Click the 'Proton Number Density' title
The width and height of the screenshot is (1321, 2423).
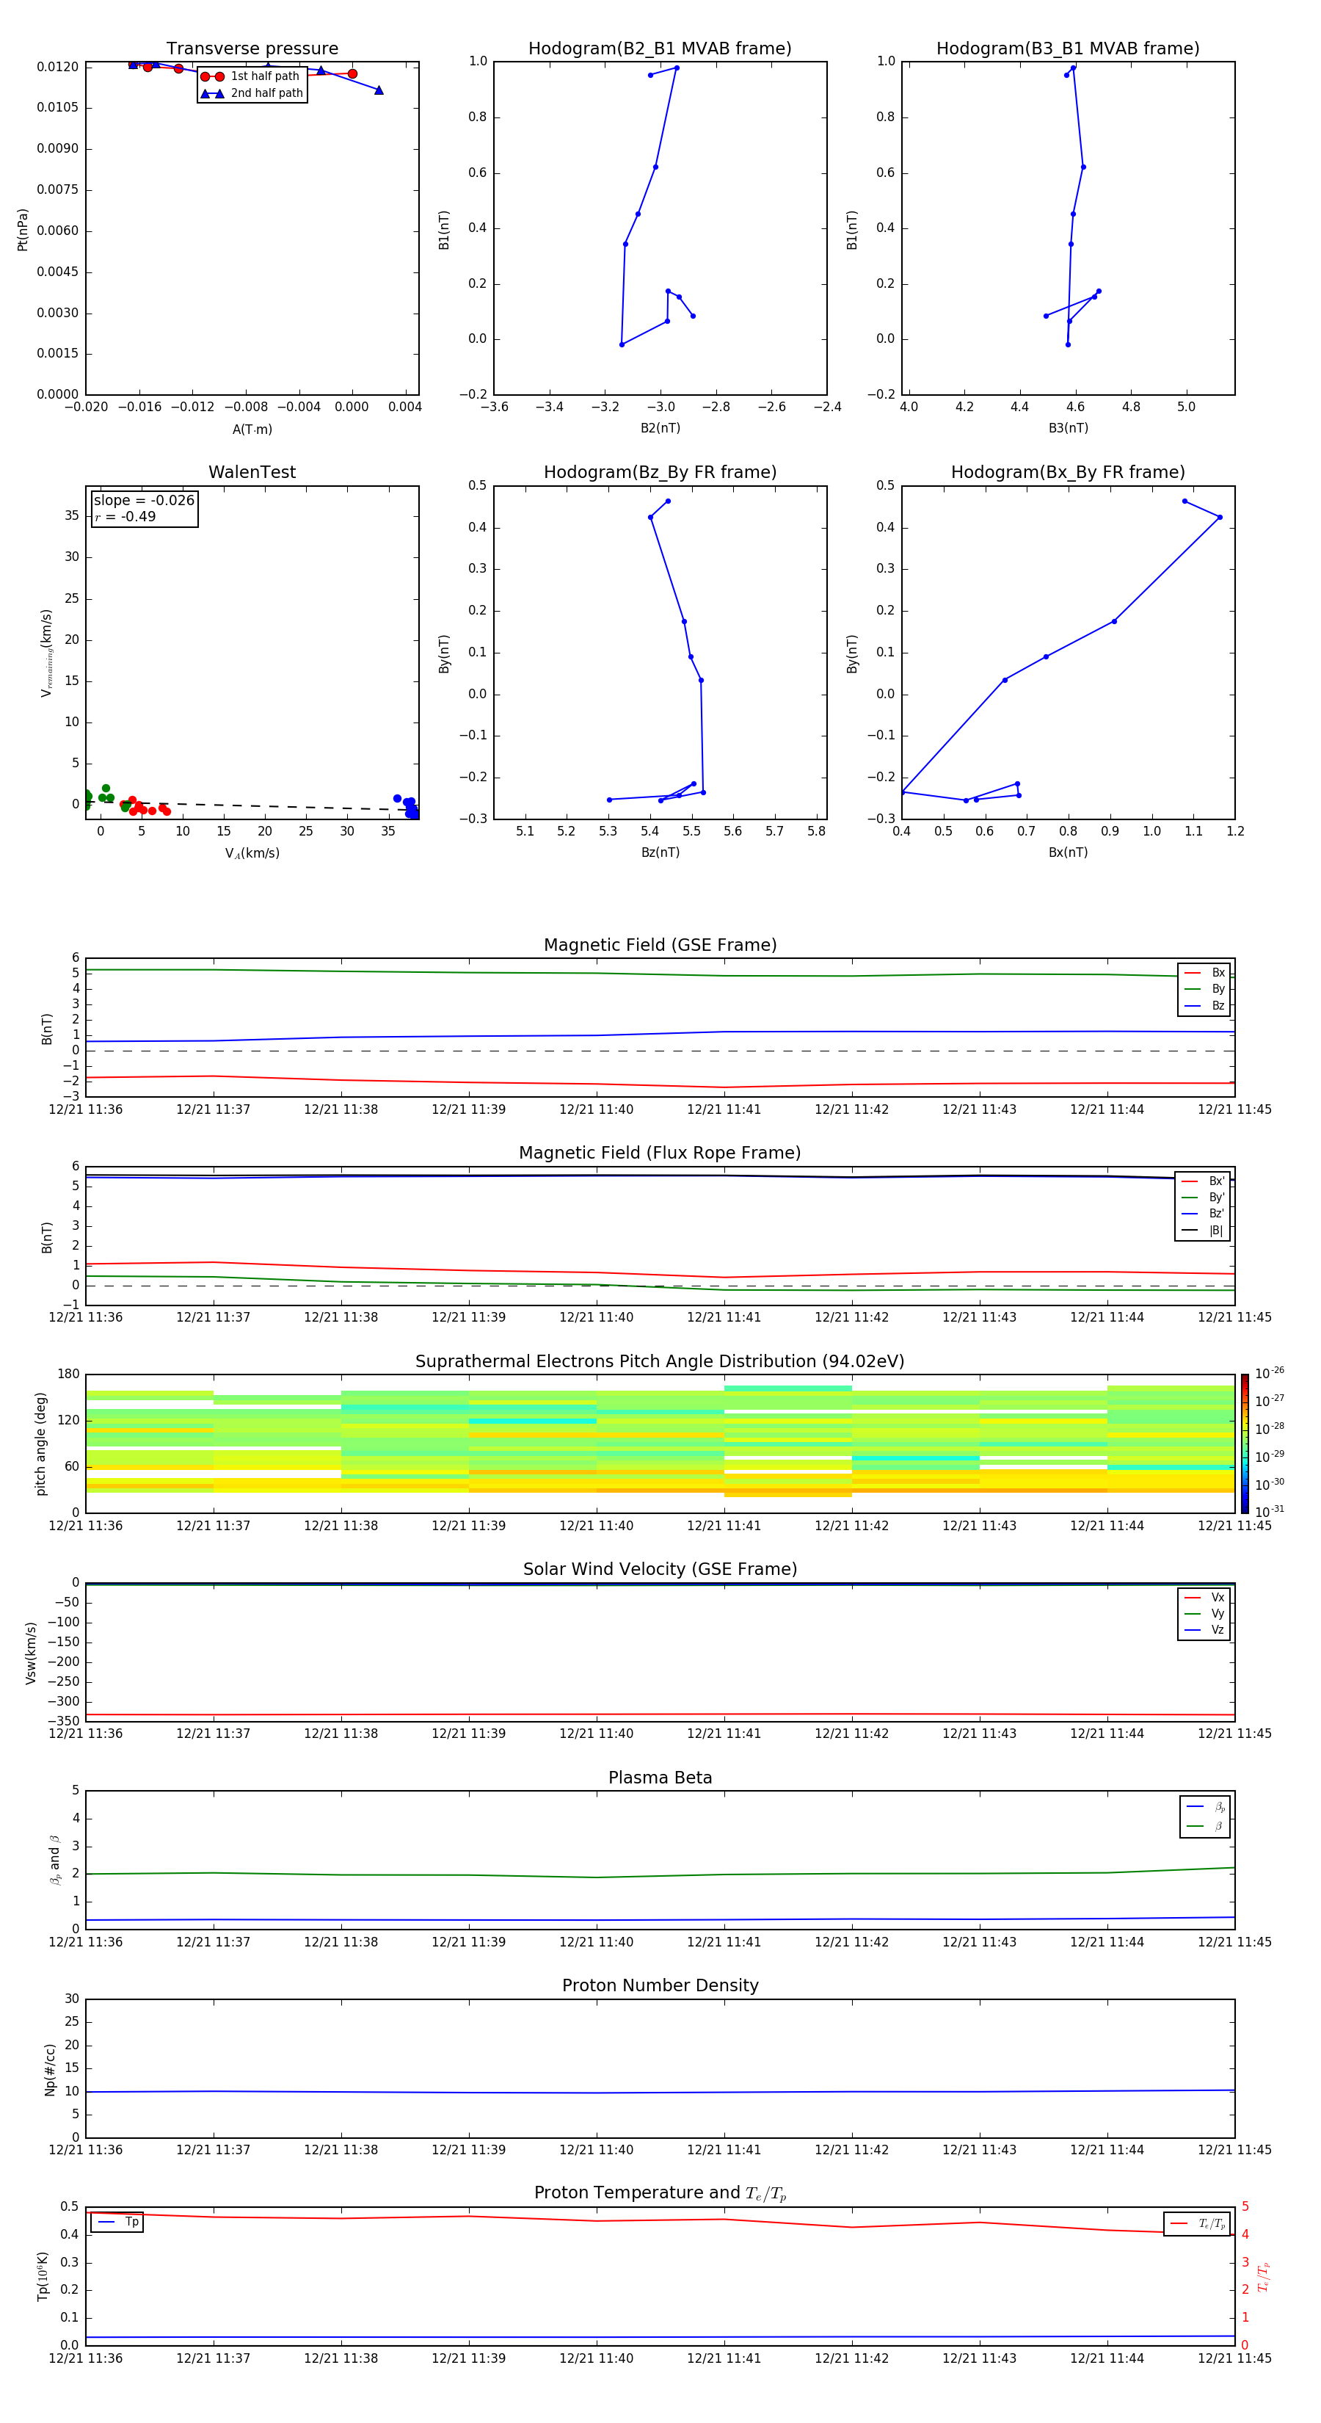pyautogui.click(x=660, y=1985)
